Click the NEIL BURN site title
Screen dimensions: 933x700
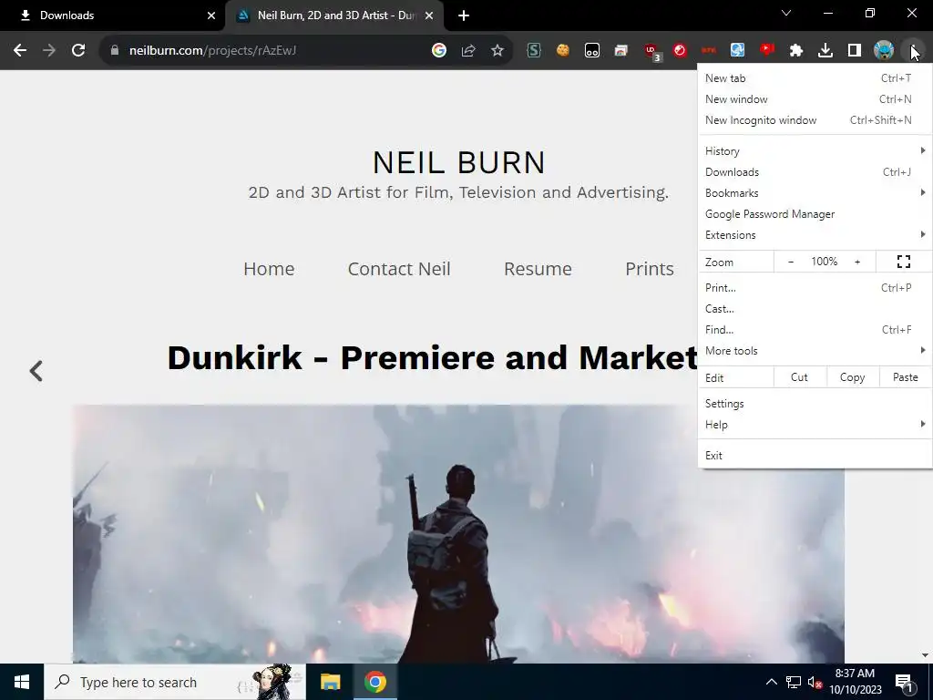point(459,162)
